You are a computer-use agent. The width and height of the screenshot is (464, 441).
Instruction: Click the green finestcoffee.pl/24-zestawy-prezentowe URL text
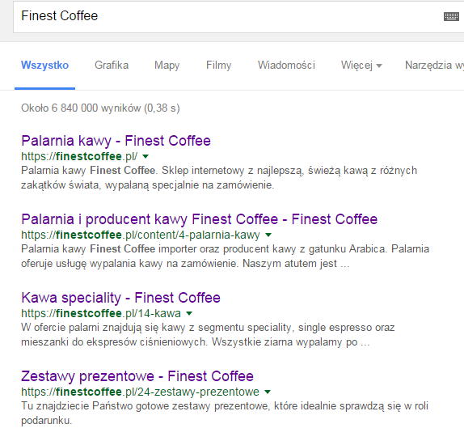point(141,392)
